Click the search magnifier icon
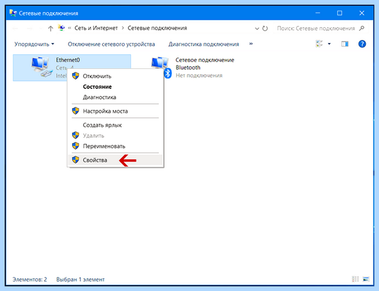 point(361,28)
